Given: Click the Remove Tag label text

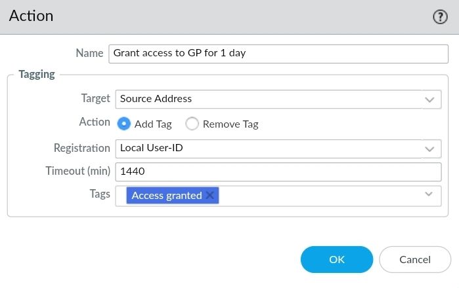Looking at the screenshot, I should (230, 124).
